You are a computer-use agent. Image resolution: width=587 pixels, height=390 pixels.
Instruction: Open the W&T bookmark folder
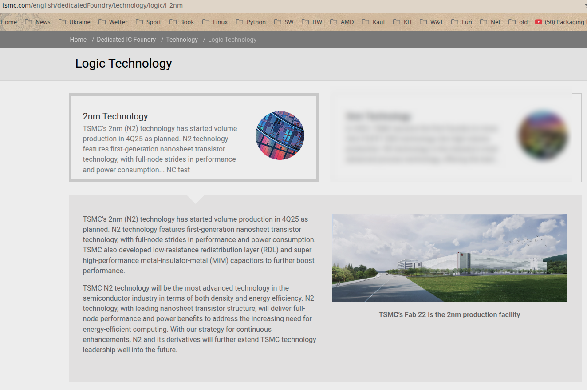[431, 22]
